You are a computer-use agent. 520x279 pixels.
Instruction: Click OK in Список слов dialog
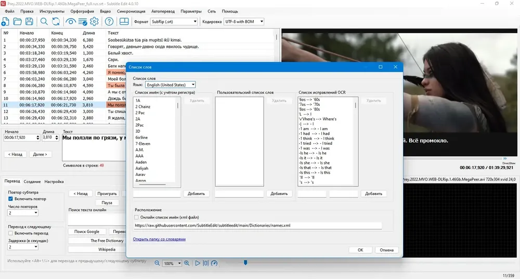click(x=360, y=250)
